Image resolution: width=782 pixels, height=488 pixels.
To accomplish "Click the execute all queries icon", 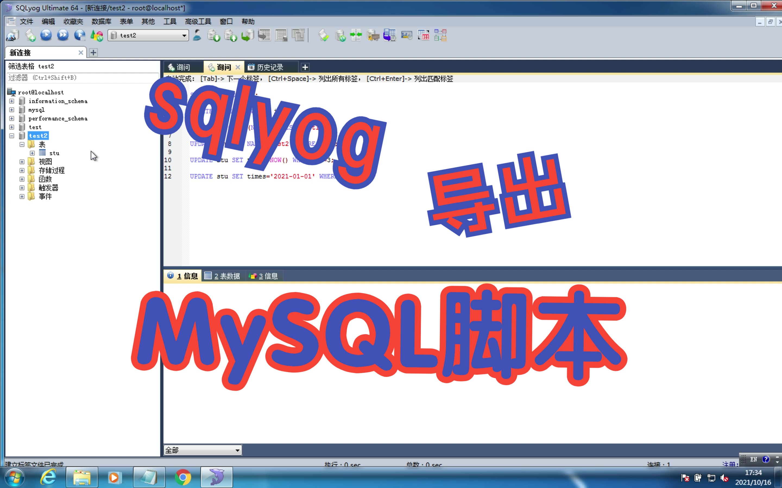I will [x=63, y=35].
